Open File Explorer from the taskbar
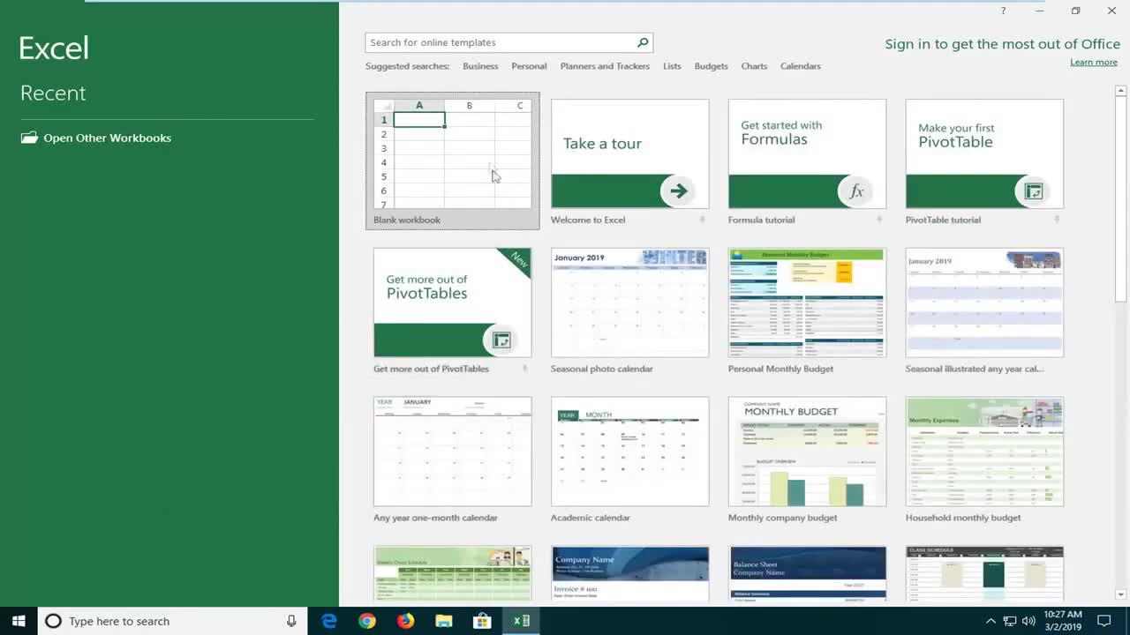The width and height of the screenshot is (1130, 635). tap(444, 621)
